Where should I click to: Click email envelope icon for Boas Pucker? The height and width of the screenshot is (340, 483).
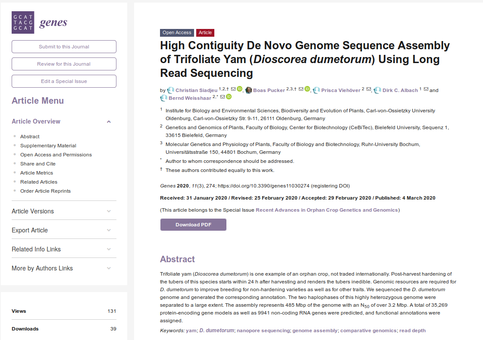tap(301, 89)
